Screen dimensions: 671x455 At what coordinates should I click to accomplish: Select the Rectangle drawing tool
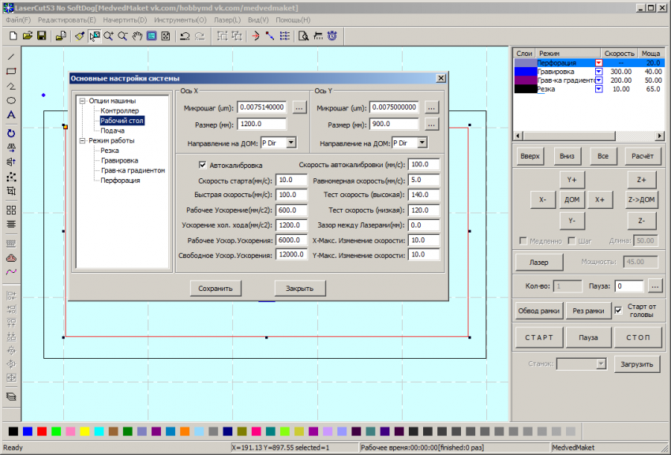pos(11,72)
